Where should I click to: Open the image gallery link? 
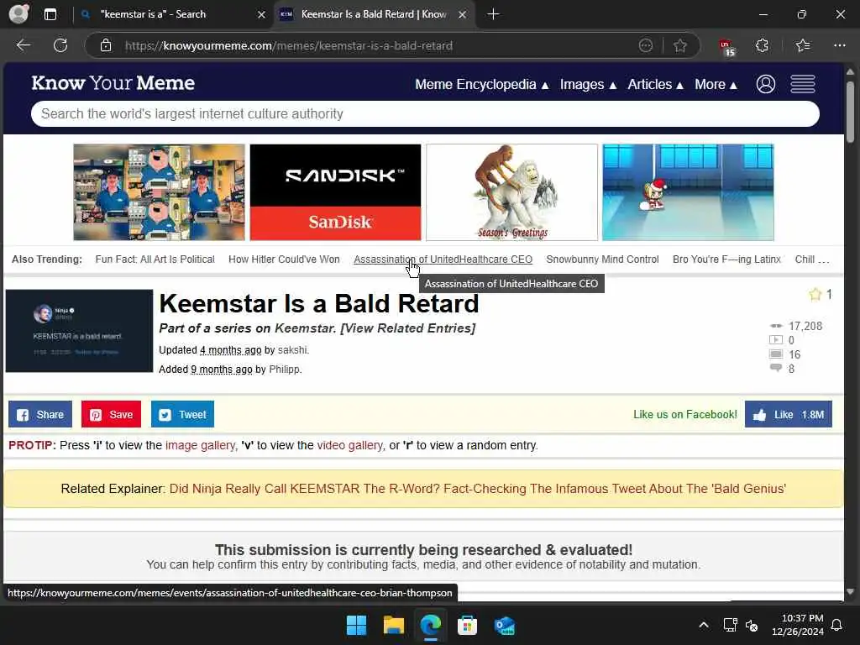click(200, 445)
